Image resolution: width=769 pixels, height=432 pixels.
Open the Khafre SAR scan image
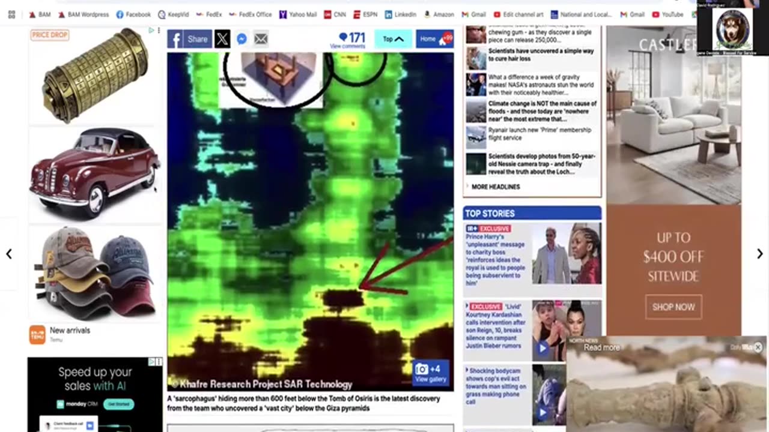[311, 221]
